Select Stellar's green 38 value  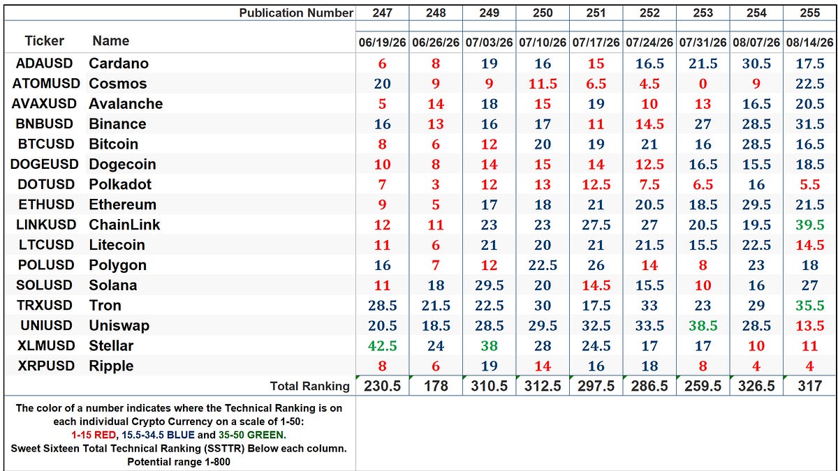(489, 347)
